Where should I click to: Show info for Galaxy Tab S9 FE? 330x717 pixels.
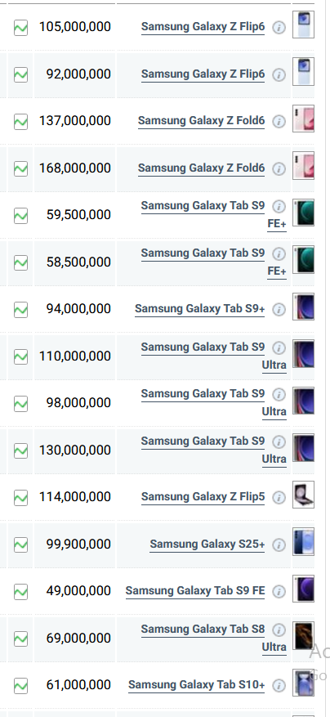coord(279,592)
